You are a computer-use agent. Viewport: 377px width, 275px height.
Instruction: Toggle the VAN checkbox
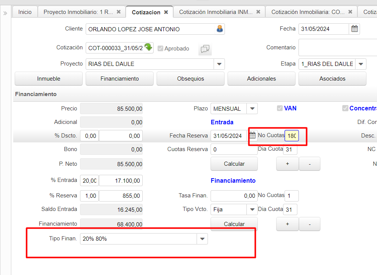tap(280, 108)
